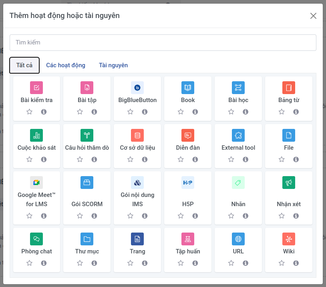Toggle the favorite star for Book
Image resolution: width=326 pixels, height=287 pixels.
(181, 112)
